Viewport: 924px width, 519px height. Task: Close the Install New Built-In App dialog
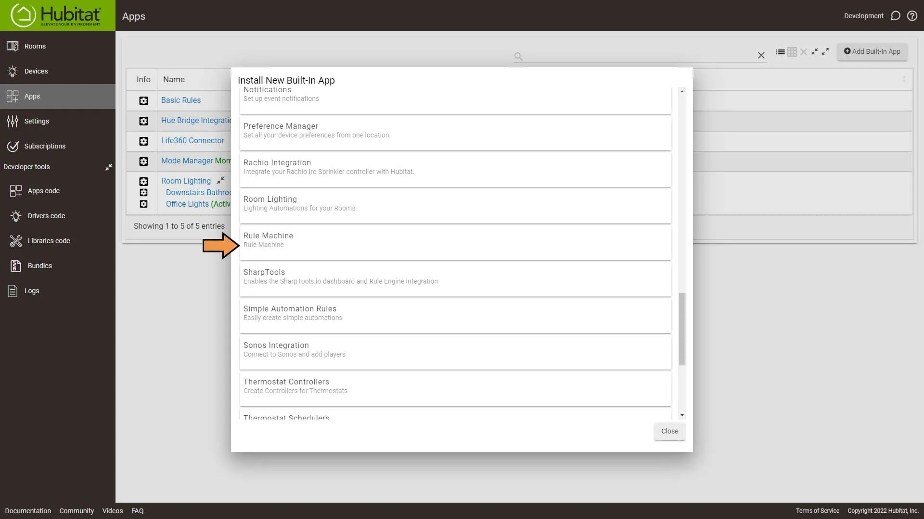(x=669, y=431)
